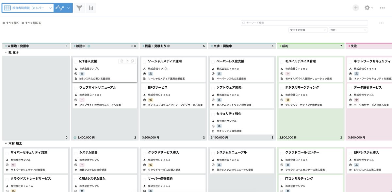Screen dimensions: 392x192
Task: Select the 提案・見積もり中 column header
Action: click(x=173, y=46)
